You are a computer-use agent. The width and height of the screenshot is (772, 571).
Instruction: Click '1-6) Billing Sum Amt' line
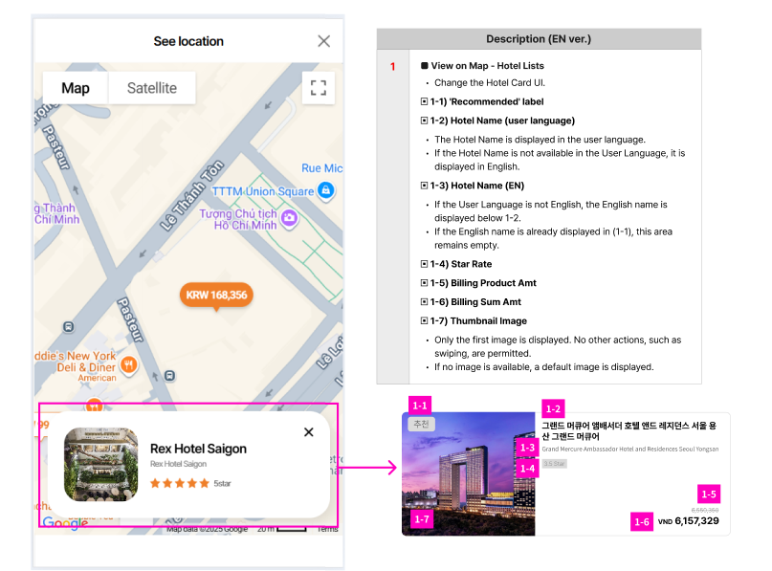click(471, 302)
